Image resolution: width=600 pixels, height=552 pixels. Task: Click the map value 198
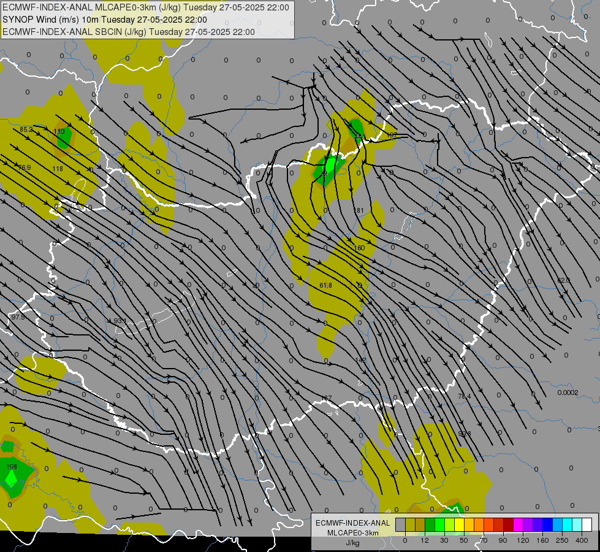12,467
